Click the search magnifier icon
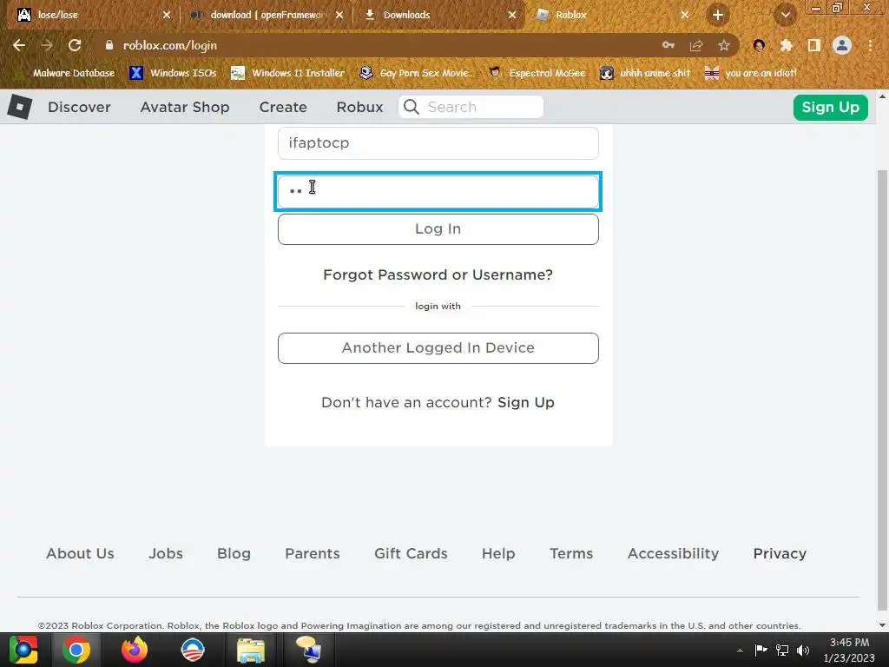889x667 pixels. (x=412, y=107)
